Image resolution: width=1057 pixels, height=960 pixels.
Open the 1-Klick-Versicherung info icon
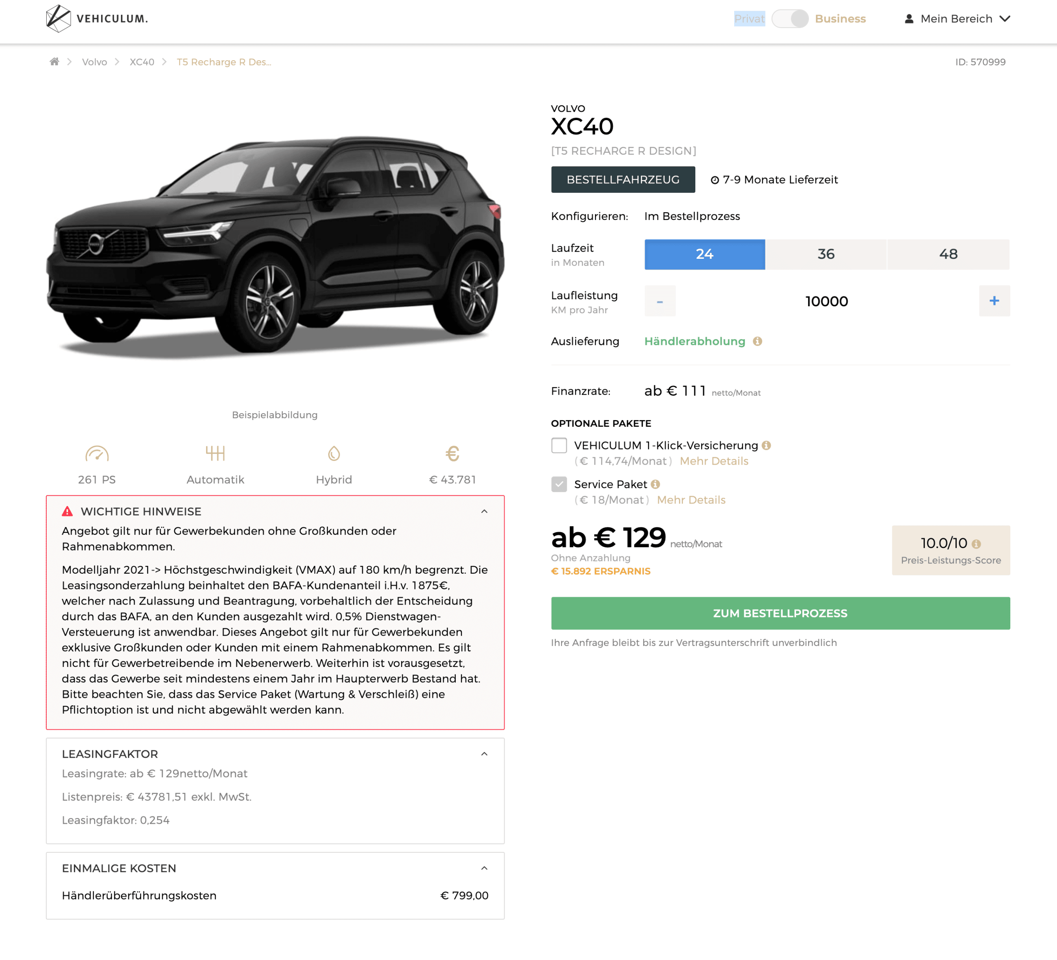pos(766,445)
